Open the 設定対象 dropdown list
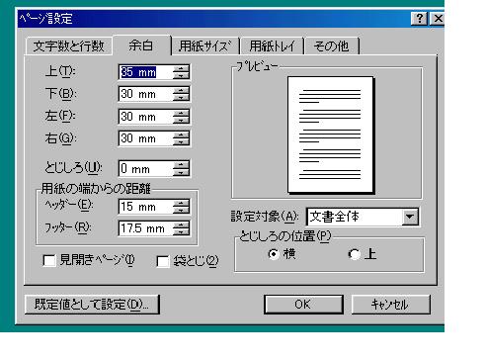486x359 pixels. point(410,217)
